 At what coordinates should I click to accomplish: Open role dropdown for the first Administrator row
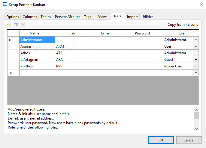pyautogui.click(x=196, y=40)
